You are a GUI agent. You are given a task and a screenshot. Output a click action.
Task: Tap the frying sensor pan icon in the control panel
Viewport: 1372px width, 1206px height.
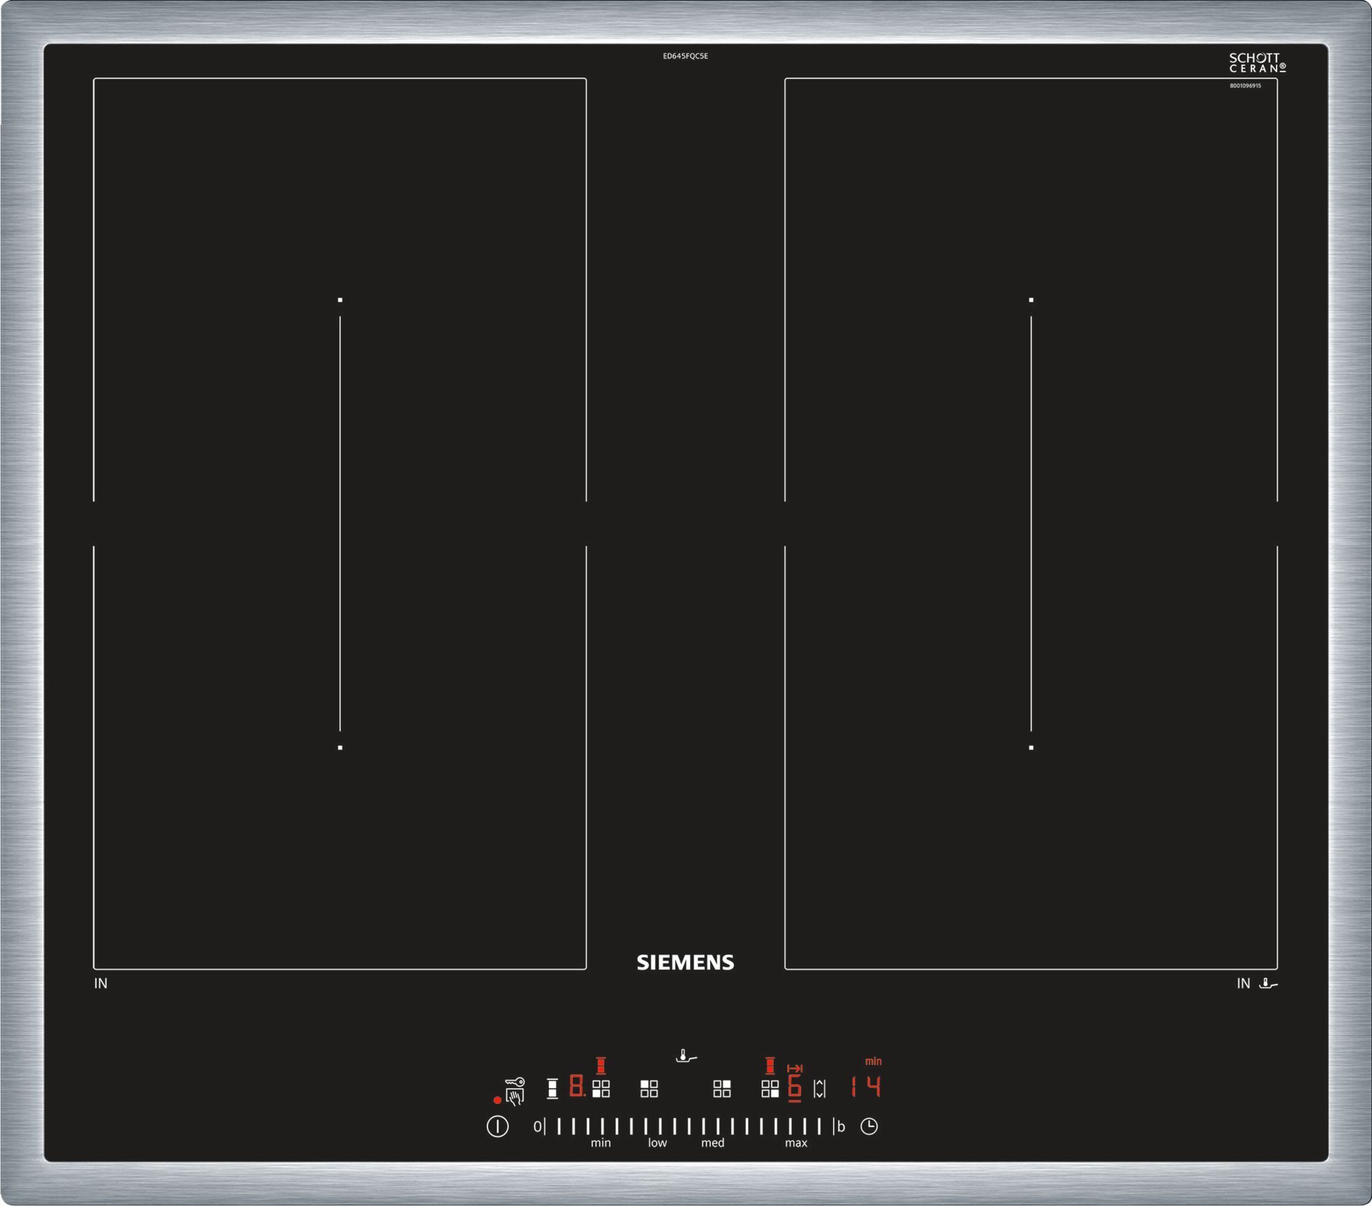(685, 1057)
